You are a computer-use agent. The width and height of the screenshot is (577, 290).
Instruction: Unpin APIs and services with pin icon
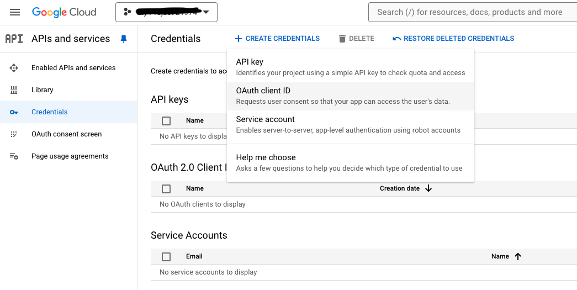pos(124,39)
